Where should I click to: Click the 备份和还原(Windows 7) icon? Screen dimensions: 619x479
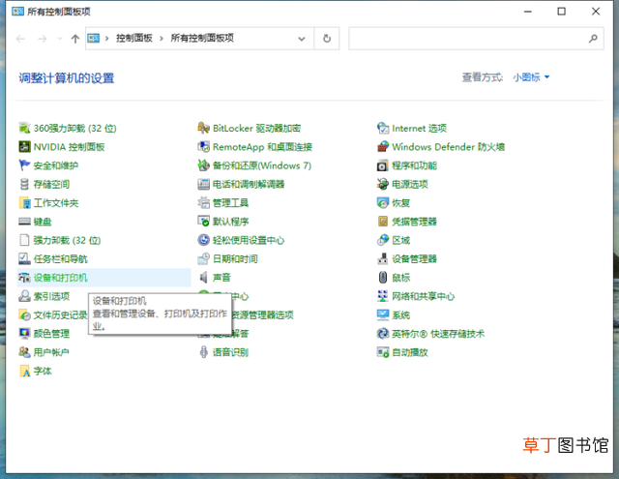203,165
